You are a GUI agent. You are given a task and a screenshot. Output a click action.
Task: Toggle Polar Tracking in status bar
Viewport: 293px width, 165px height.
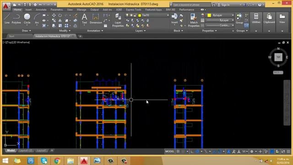[197, 152]
